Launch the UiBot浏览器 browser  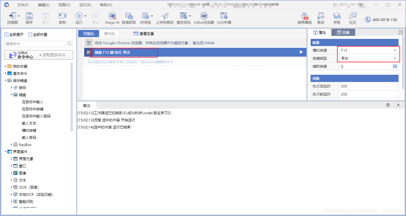click(x=204, y=18)
